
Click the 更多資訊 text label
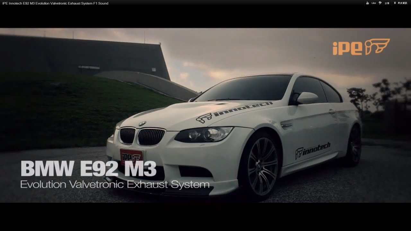pyautogui.click(x=402, y=3)
